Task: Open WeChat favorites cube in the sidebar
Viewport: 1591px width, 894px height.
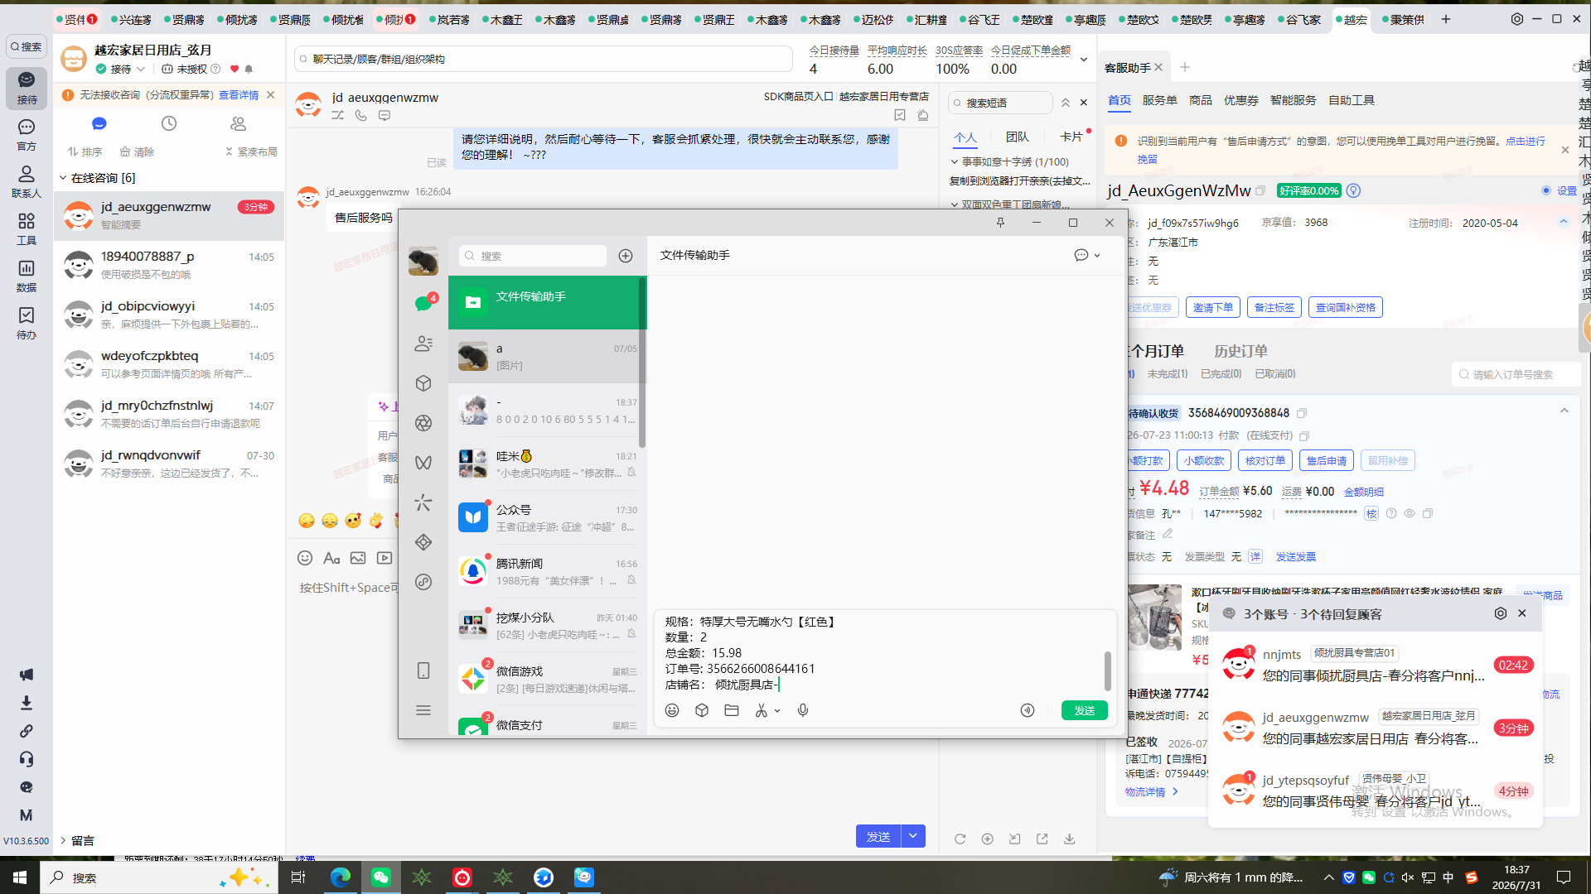Action: (423, 383)
